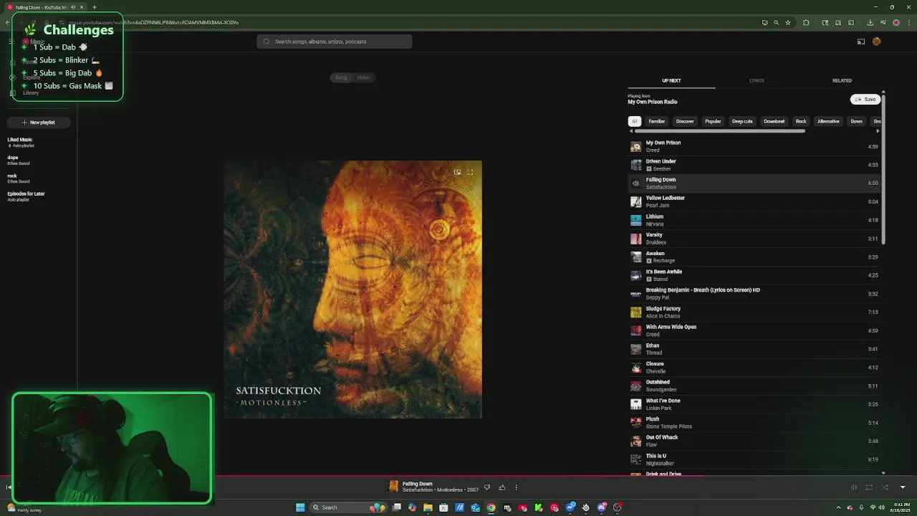Open the RELATED tab

click(x=842, y=80)
